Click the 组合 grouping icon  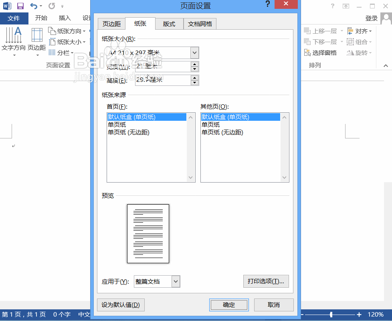(x=359, y=41)
